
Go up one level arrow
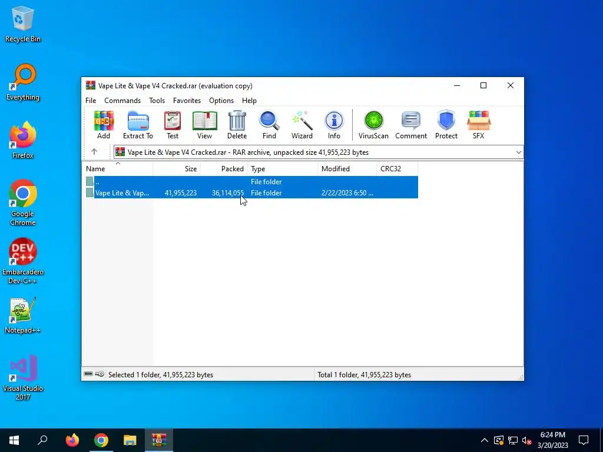coord(94,152)
